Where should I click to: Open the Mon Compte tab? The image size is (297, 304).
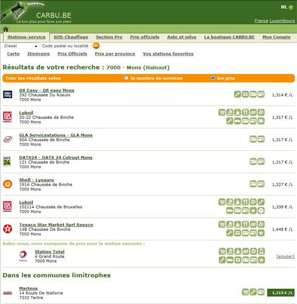click(x=276, y=37)
